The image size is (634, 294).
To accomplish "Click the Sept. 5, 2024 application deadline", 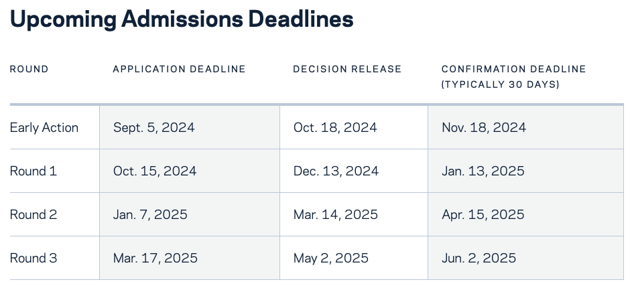I will point(154,128).
